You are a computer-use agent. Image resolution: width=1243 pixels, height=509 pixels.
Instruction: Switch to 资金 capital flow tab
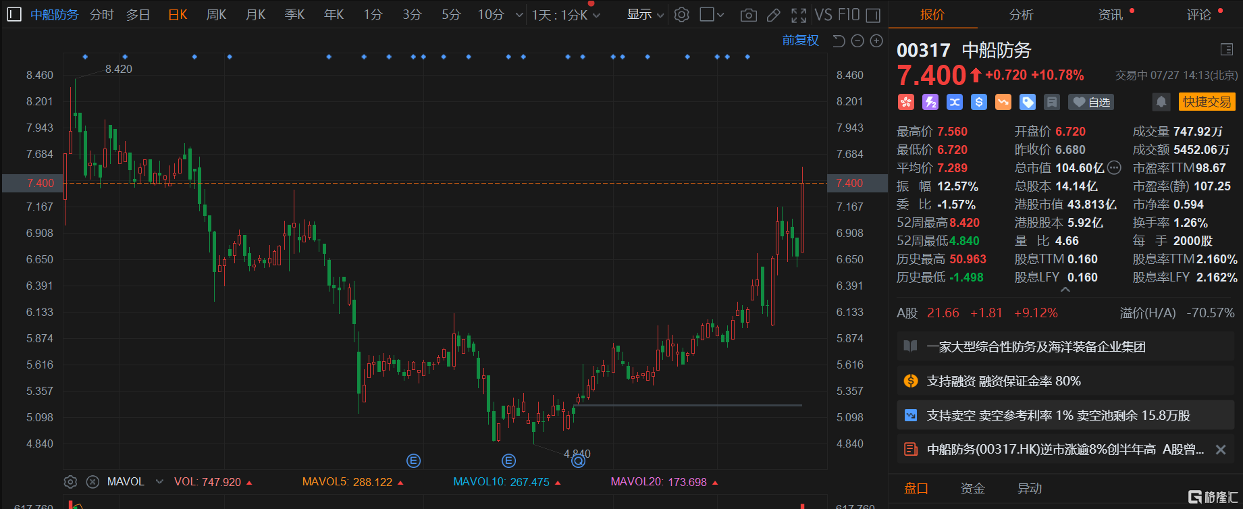pyautogui.click(x=973, y=489)
